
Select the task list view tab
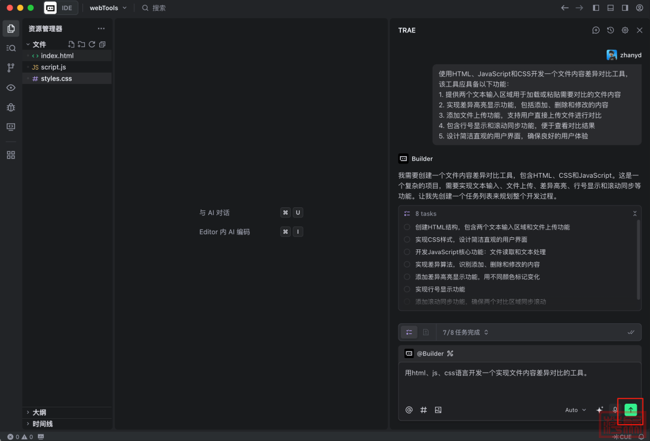(409, 332)
